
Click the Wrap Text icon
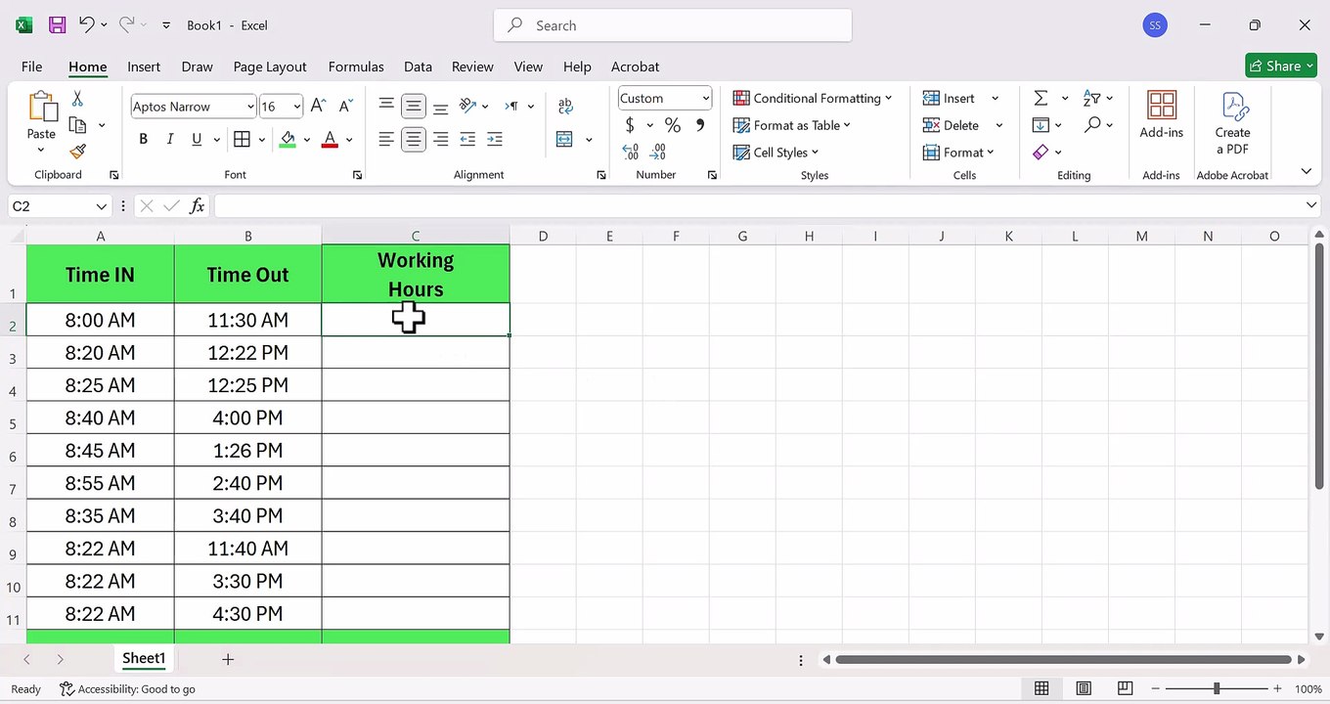point(565,107)
